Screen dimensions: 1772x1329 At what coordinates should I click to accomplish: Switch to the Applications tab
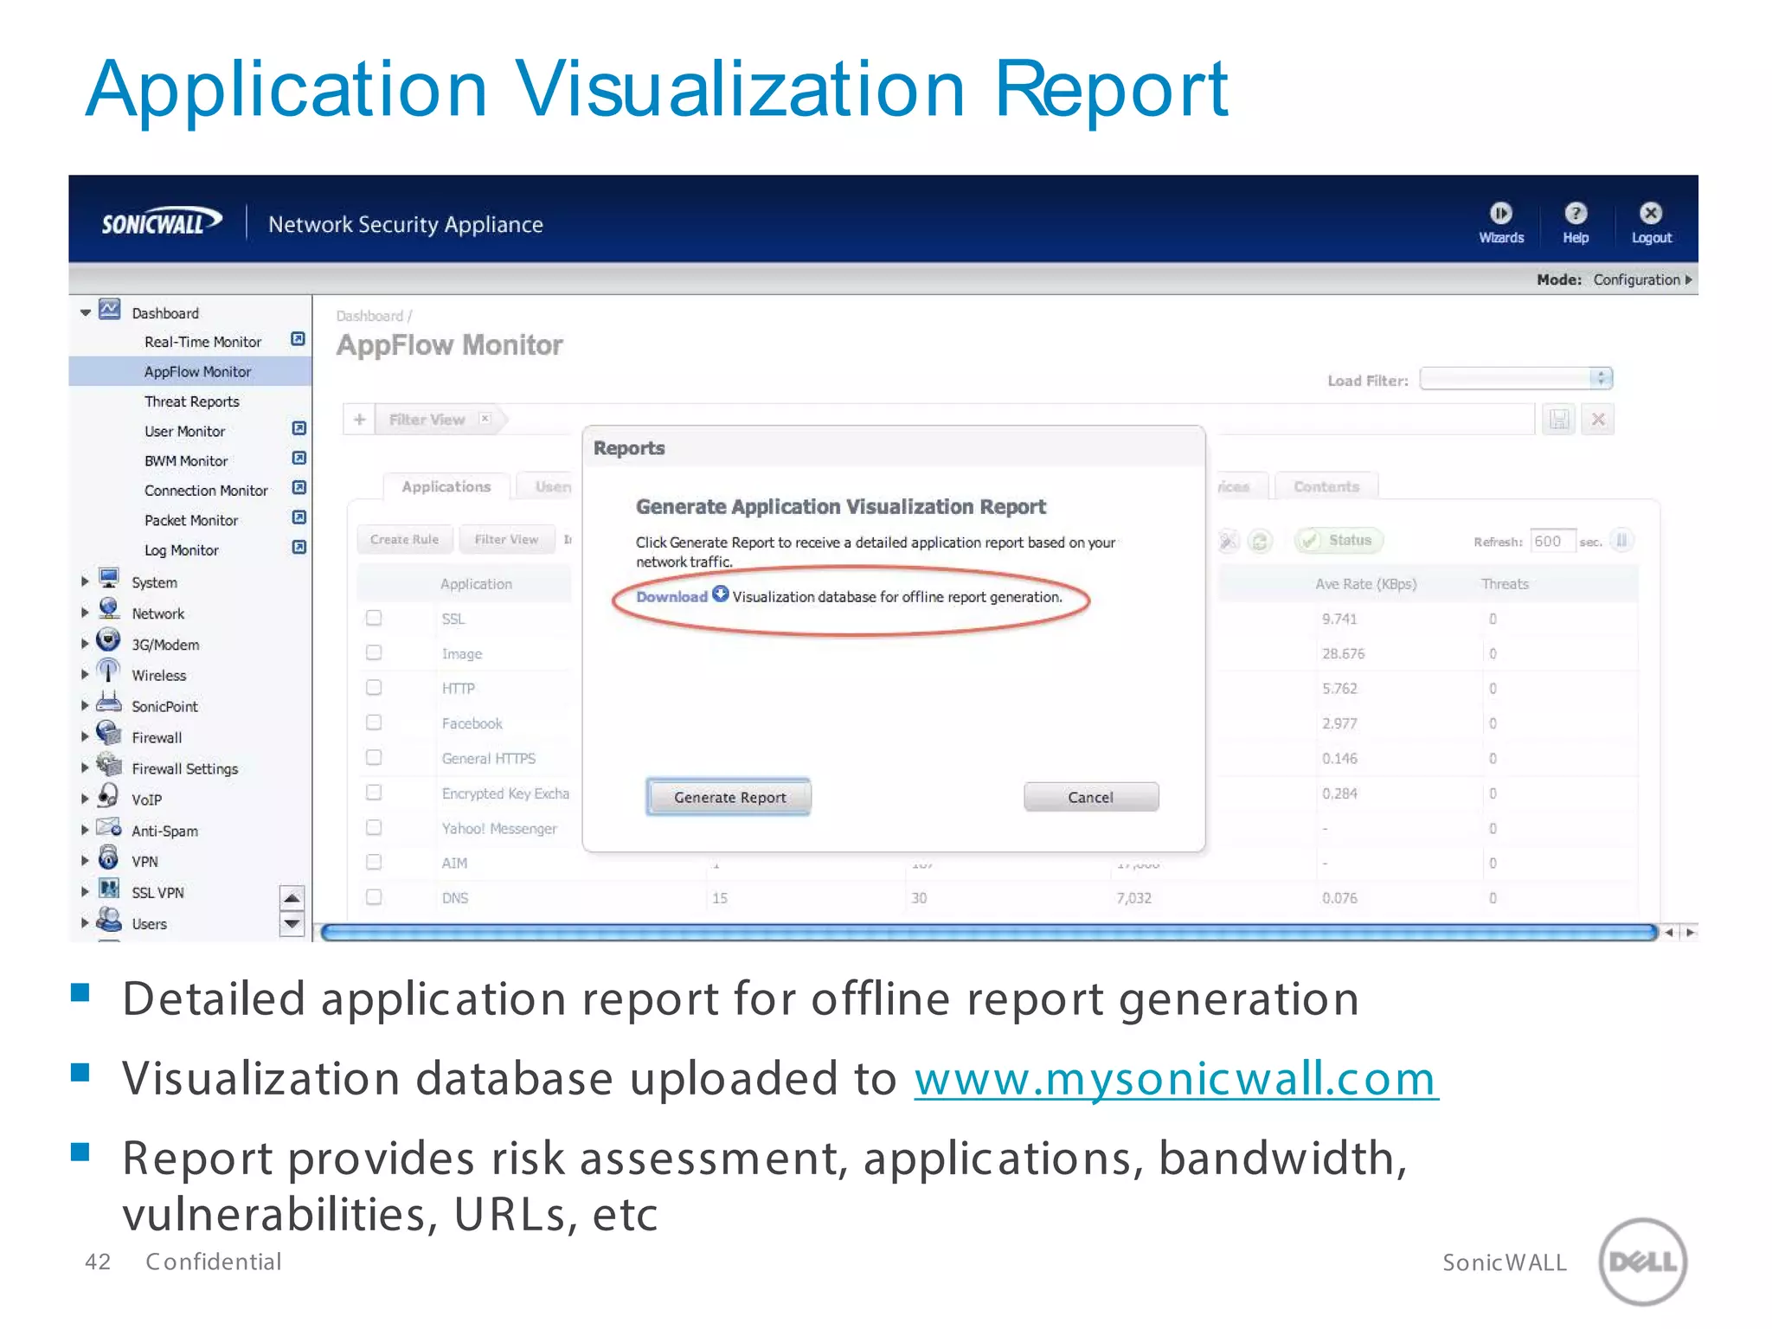coord(446,486)
